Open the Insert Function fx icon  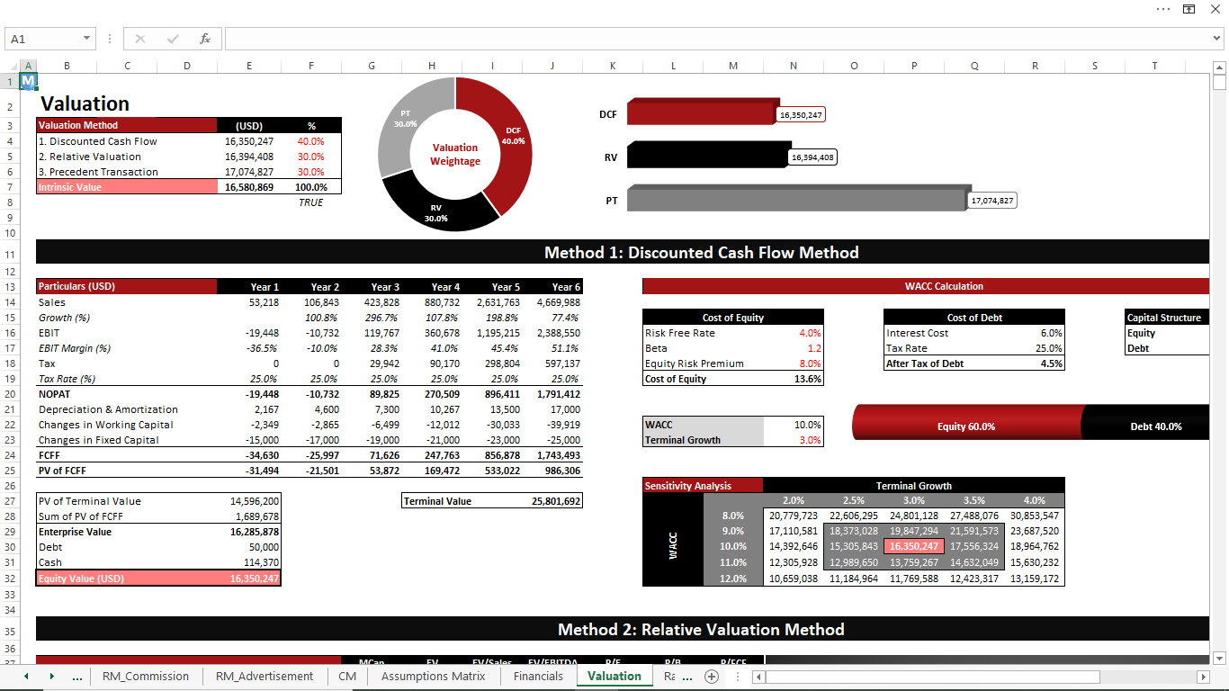tap(205, 39)
